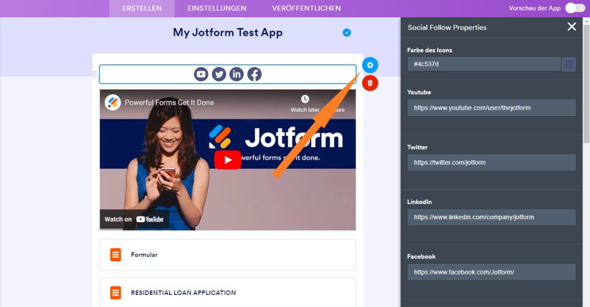This screenshot has height=307, width=590.
Task: Click the Youtube URL input field
Action: point(492,108)
